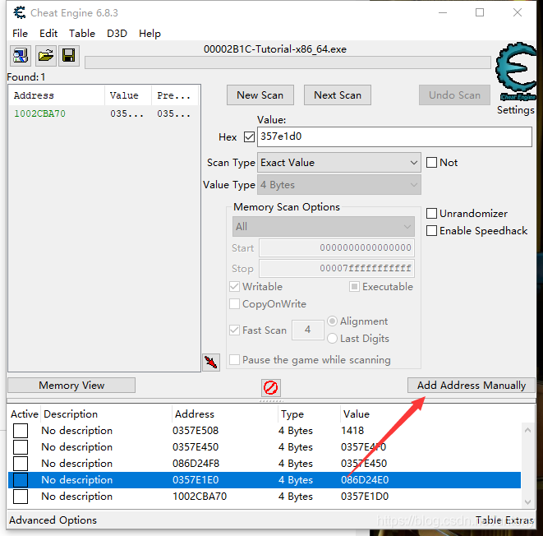Open the Table menu
The height and width of the screenshot is (536, 543).
click(81, 33)
